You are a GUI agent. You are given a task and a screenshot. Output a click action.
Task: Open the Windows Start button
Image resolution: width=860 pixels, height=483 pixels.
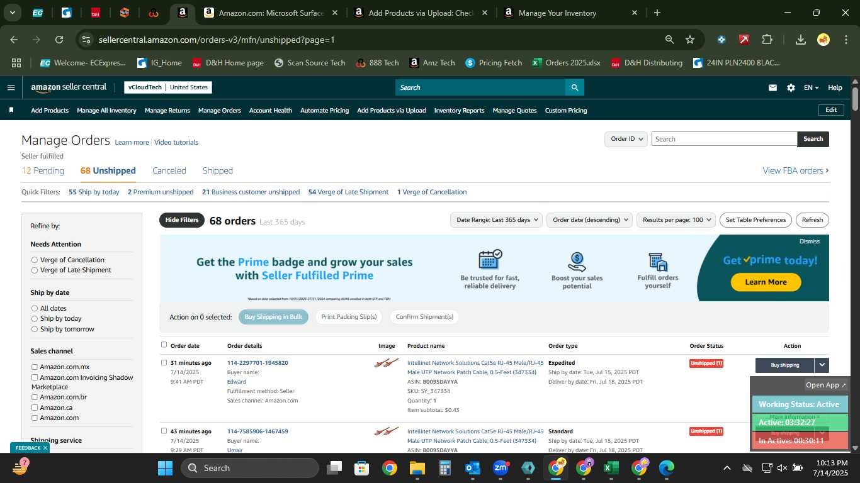(165, 468)
